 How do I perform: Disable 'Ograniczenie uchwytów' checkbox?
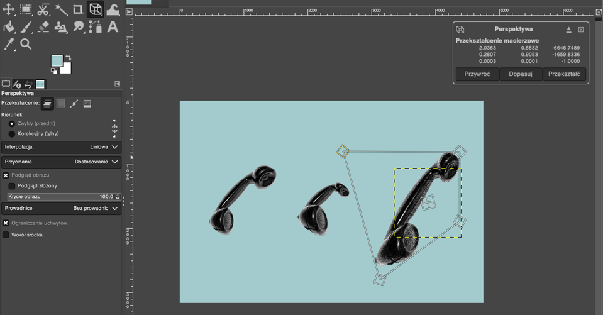tap(6, 223)
